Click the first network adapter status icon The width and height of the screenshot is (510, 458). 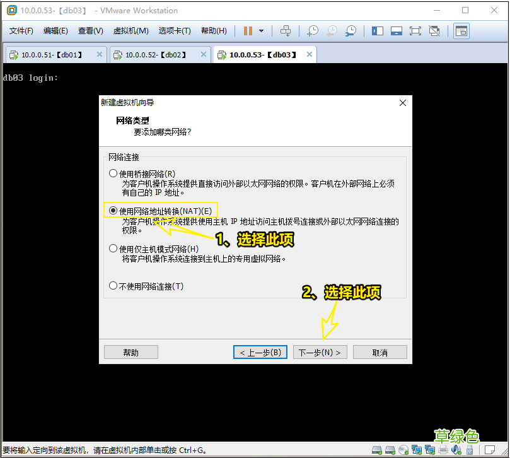[417, 450]
